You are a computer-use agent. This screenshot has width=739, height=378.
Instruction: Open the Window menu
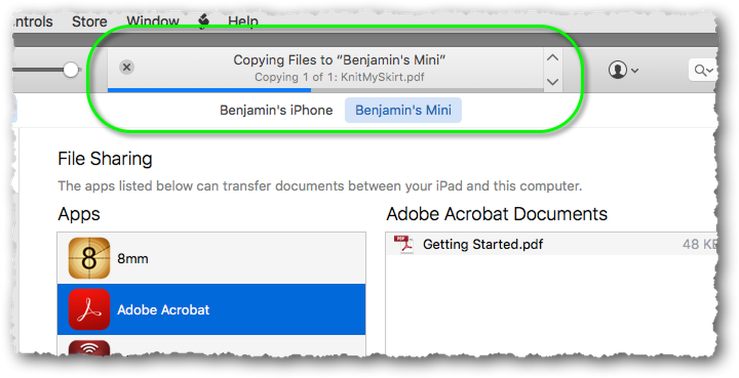(153, 21)
